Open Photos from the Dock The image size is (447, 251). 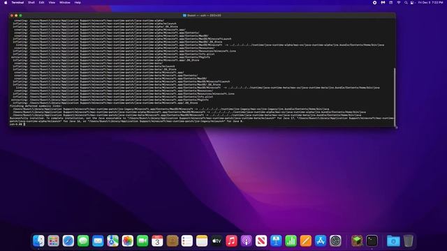coord(127,241)
